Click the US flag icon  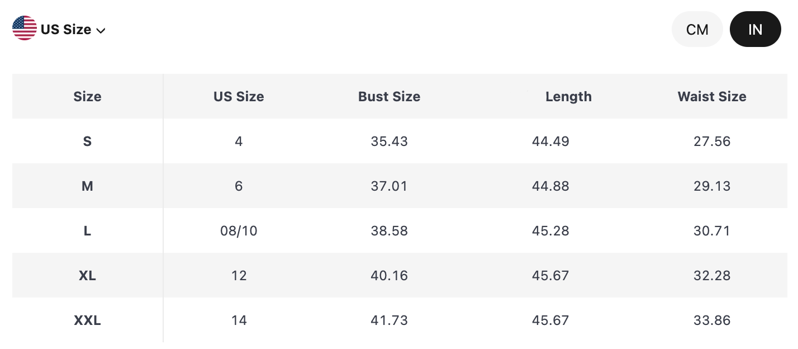[25, 29]
